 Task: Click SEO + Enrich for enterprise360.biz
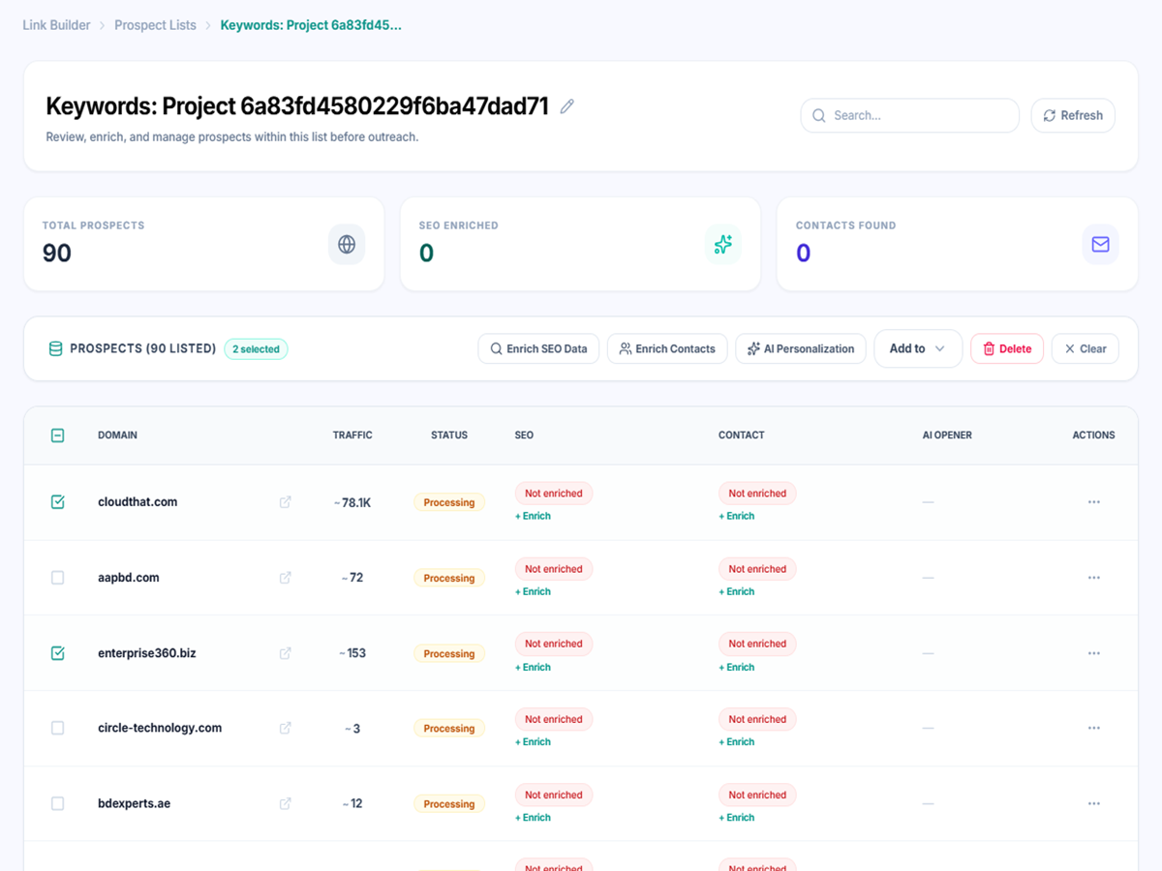(x=533, y=667)
